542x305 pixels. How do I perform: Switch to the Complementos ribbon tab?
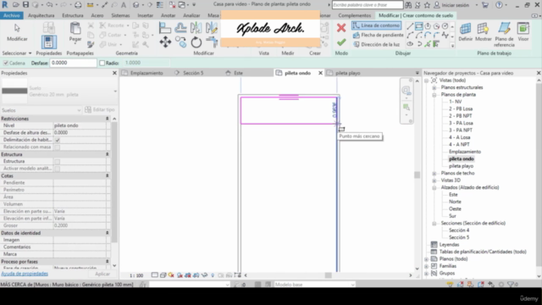[354, 15]
